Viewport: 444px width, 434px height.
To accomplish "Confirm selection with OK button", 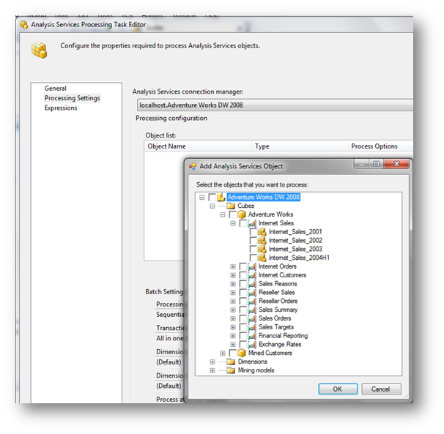I will coord(338,389).
